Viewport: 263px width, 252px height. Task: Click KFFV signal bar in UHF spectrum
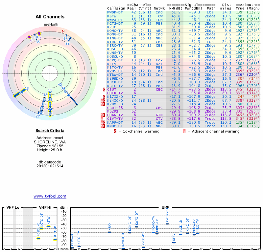click(x=174, y=242)
